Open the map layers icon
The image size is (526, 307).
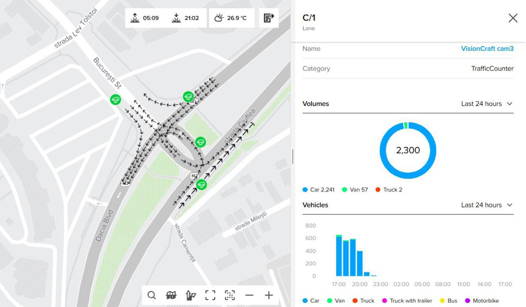(171, 295)
